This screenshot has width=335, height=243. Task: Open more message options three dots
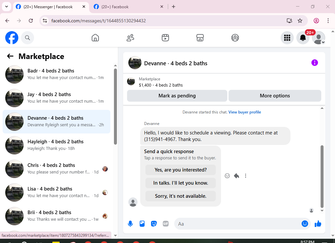246,176
